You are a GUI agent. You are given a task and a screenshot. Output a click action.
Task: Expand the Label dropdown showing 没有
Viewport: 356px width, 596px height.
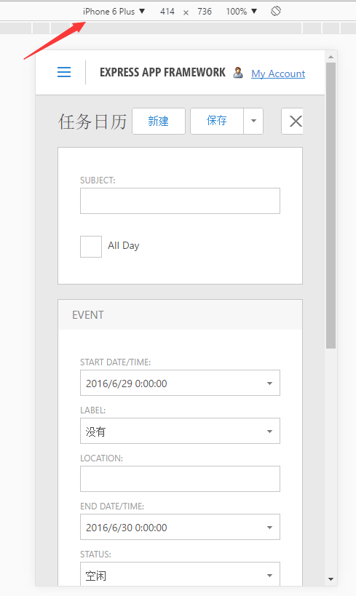(180, 431)
